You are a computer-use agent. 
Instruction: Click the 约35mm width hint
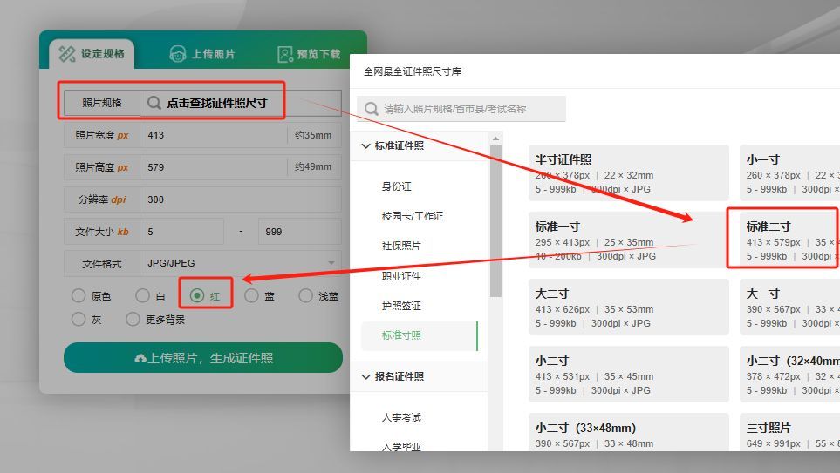313,135
